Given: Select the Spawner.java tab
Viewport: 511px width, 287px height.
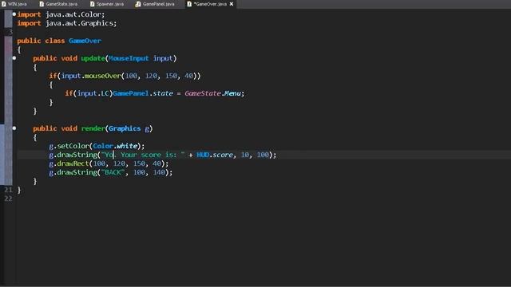Looking at the screenshot, I should point(107,4).
